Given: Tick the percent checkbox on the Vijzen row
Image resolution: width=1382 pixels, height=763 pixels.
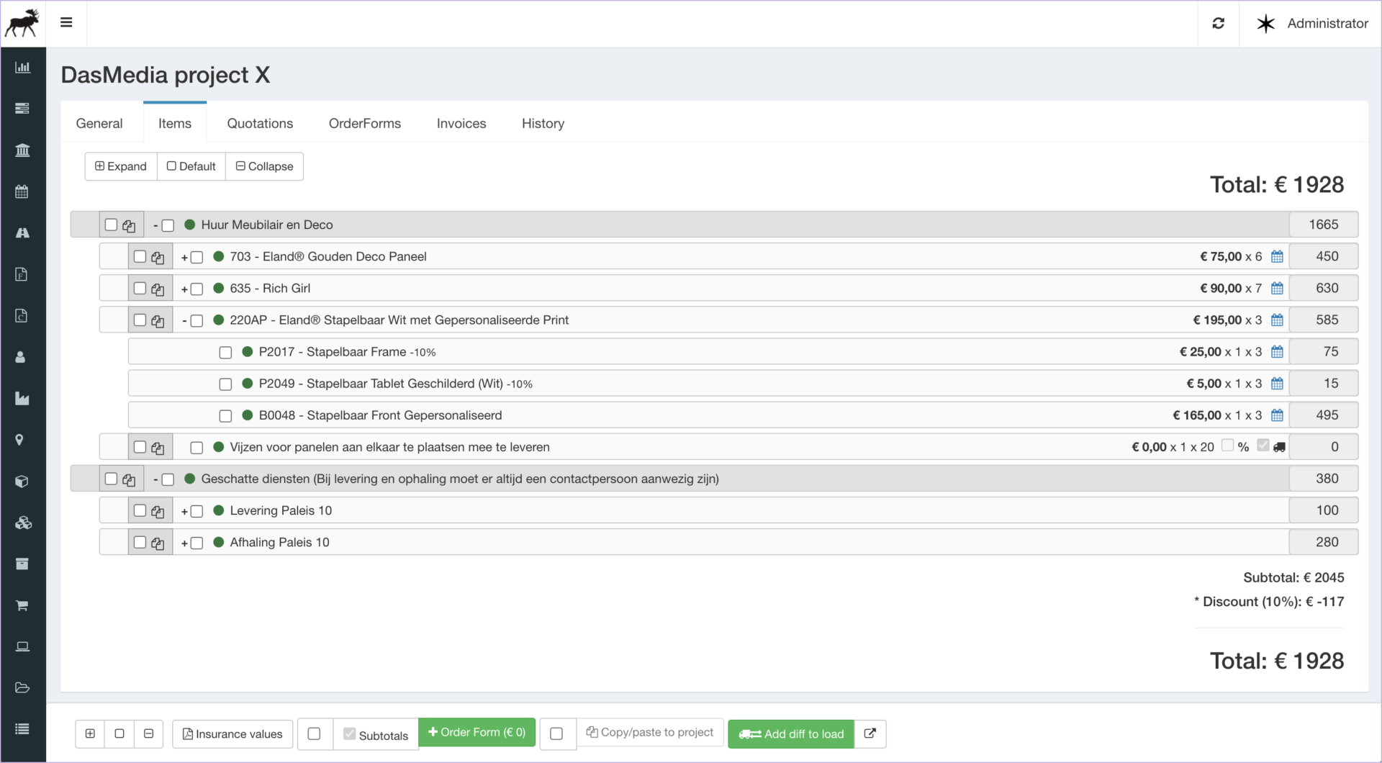Looking at the screenshot, I should [x=1227, y=446].
